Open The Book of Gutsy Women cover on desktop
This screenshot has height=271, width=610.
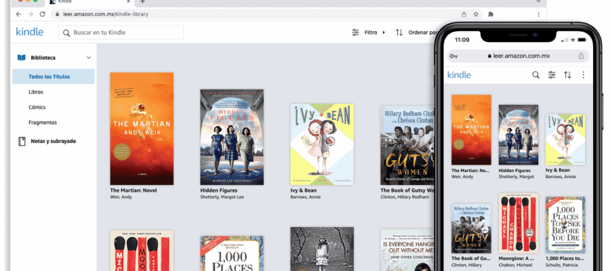point(407,146)
